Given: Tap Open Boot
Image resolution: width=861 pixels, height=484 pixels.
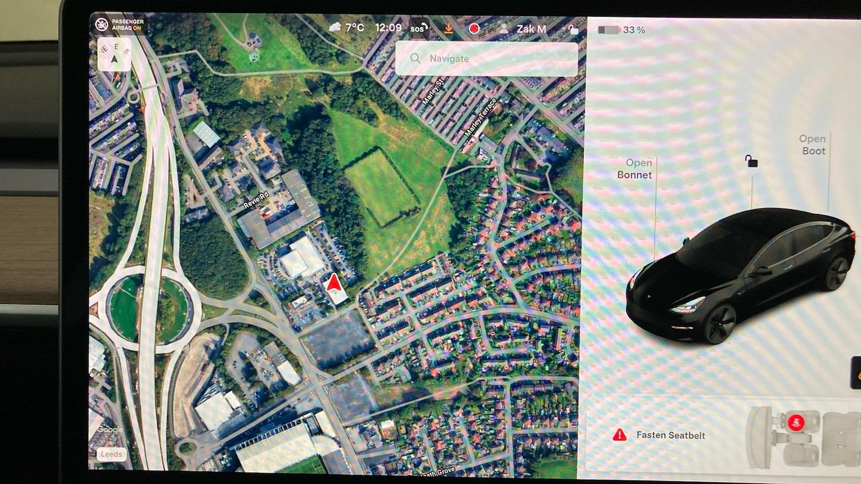Looking at the screenshot, I should coord(813,145).
